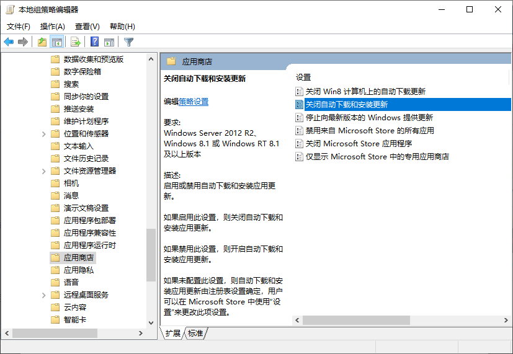
Task: Click the folder icon in the 应用商店 header
Action: click(171, 61)
